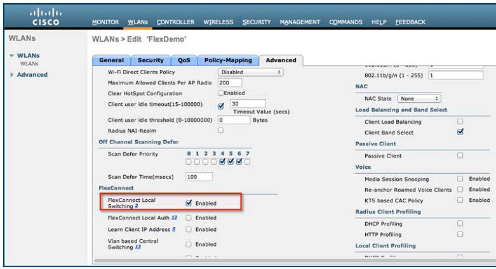Screen dimensions: 496x269
Task: Click the 'Radius Client Profiling' heading
Action: click(x=388, y=212)
